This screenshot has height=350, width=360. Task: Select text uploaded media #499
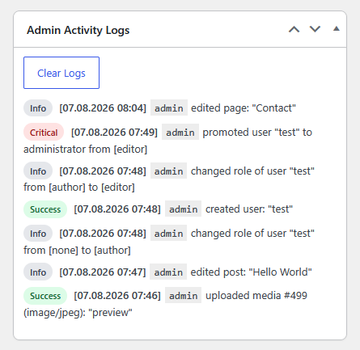pyautogui.click(x=256, y=296)
